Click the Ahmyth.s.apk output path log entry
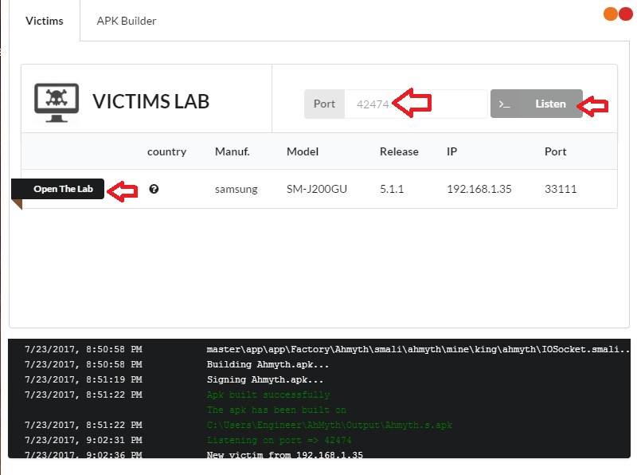Image resolution: width=637 pixels, height=475 pixels. (328, 425)
